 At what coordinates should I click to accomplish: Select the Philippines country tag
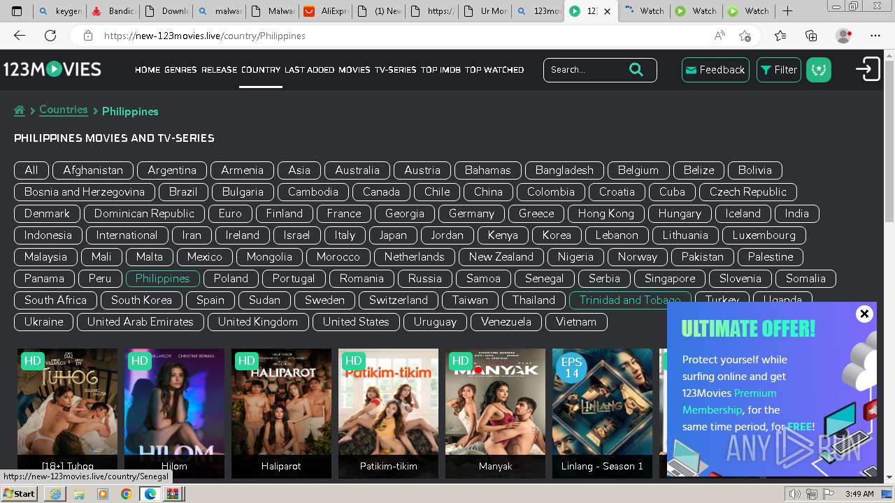pyautogui.click(x=163, y=279)
